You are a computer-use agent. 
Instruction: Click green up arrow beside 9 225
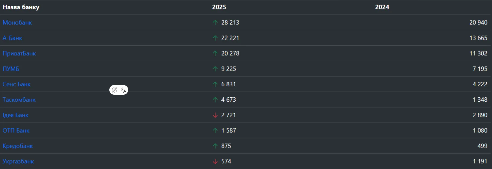pos(215,69)
